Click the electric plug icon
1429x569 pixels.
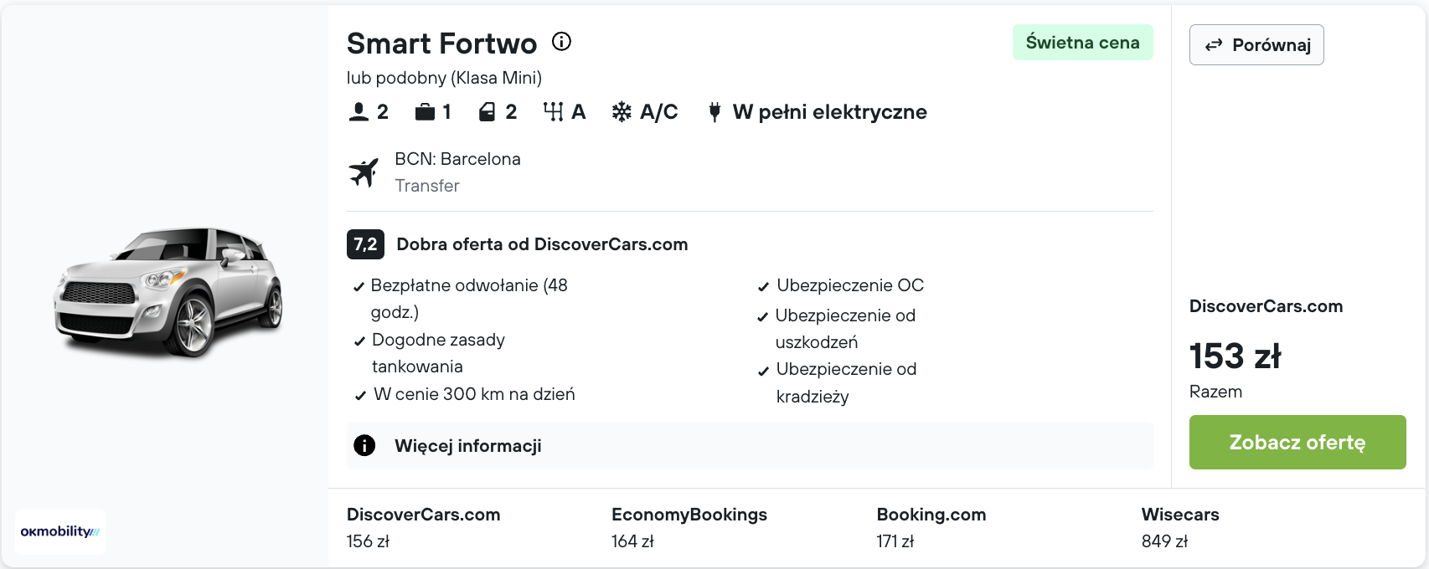[x=714, y=112]
